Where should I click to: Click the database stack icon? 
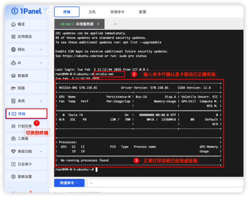click(14, 76)
